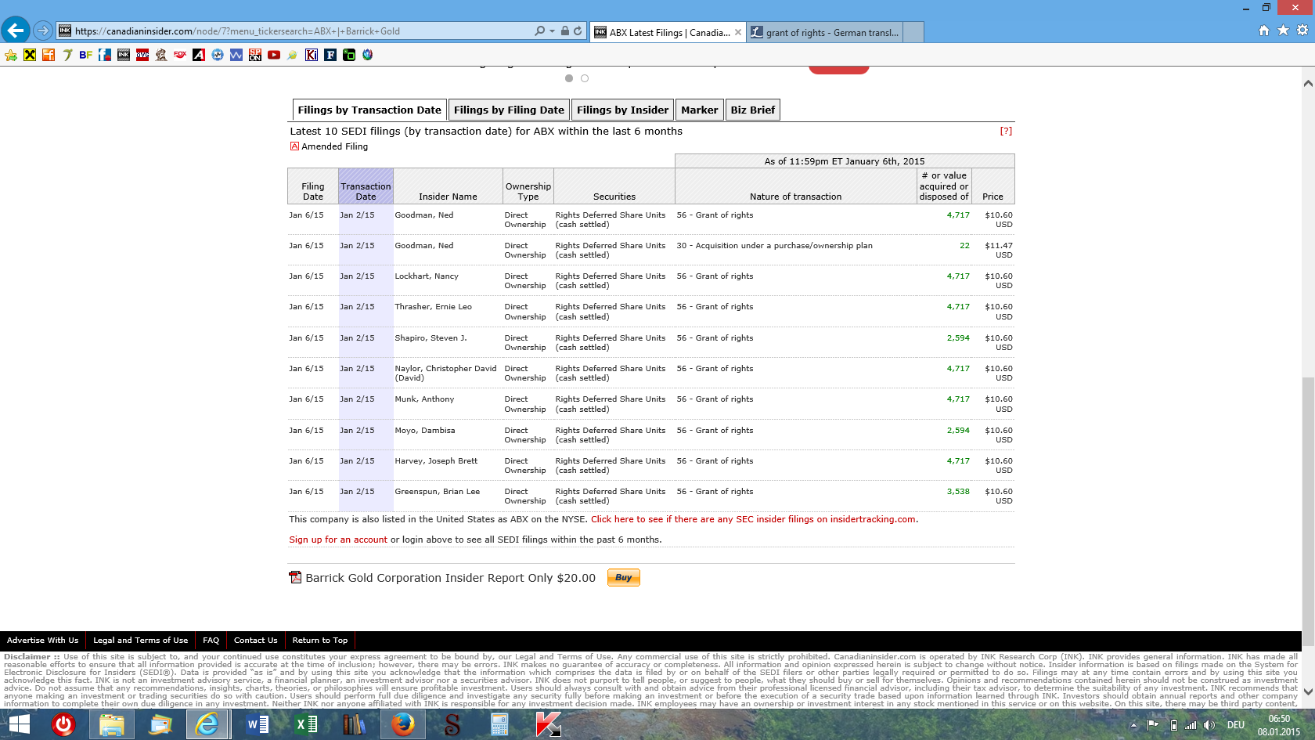Open the INK bookmark in favorites bar
The image size is (1315, 740).
(x=124, y=55)
